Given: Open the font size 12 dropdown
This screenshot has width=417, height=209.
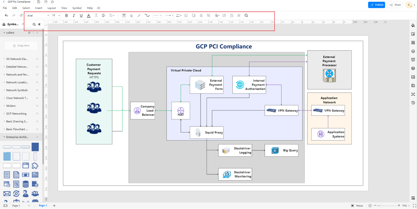Looking at the screenshot, I should (x=56, y=16).
